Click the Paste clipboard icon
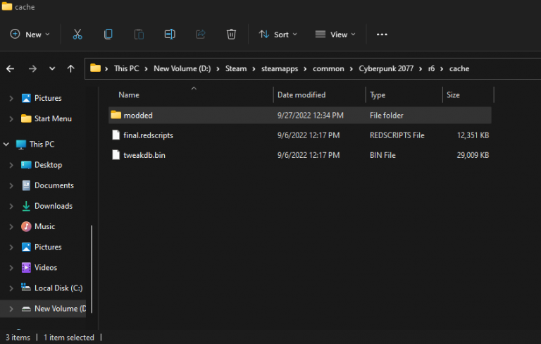This screenshot has height=344, width=541. tap(139, 34)
